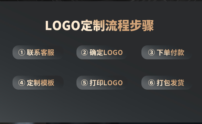202x124 pixels.
Task: Choose the 下单付款 step text
Action: point(171,52)
